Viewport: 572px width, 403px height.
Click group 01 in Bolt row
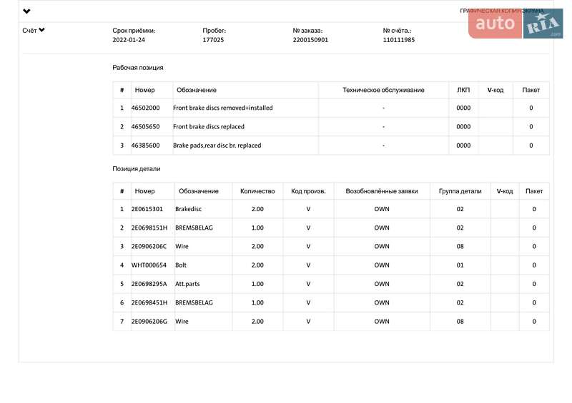[460, 265]
